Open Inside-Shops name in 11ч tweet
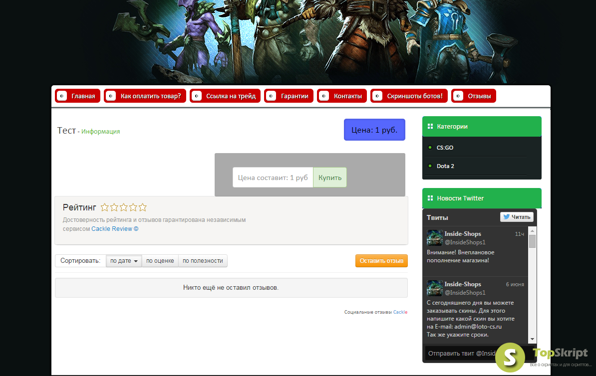This screenshot has height=376, width=596. click(x=463, y=234)
